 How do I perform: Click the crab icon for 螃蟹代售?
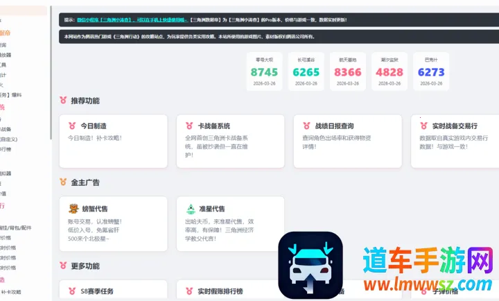73,208
